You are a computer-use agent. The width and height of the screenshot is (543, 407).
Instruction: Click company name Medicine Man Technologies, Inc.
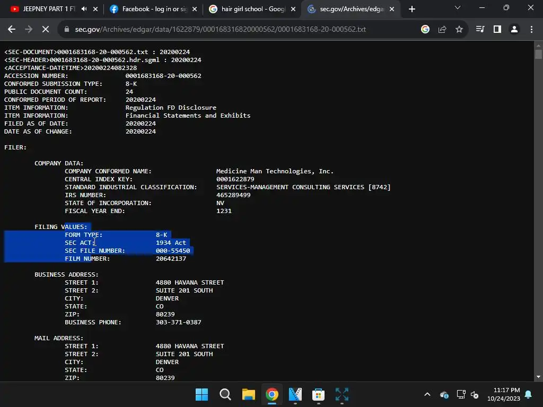(x=275, y=171)
